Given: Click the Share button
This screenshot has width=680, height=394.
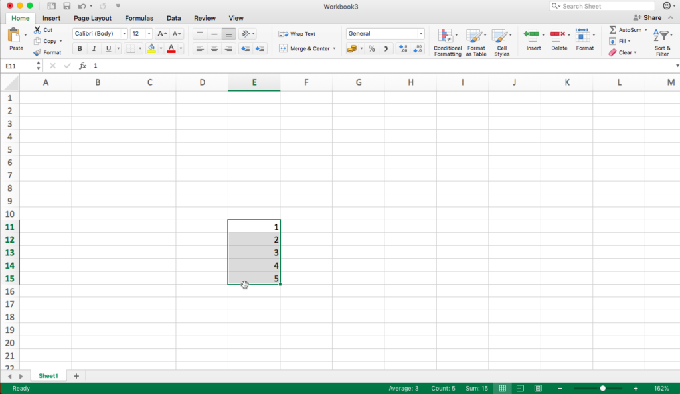Looking at the screenshot, I should click(x=647, y=18).
